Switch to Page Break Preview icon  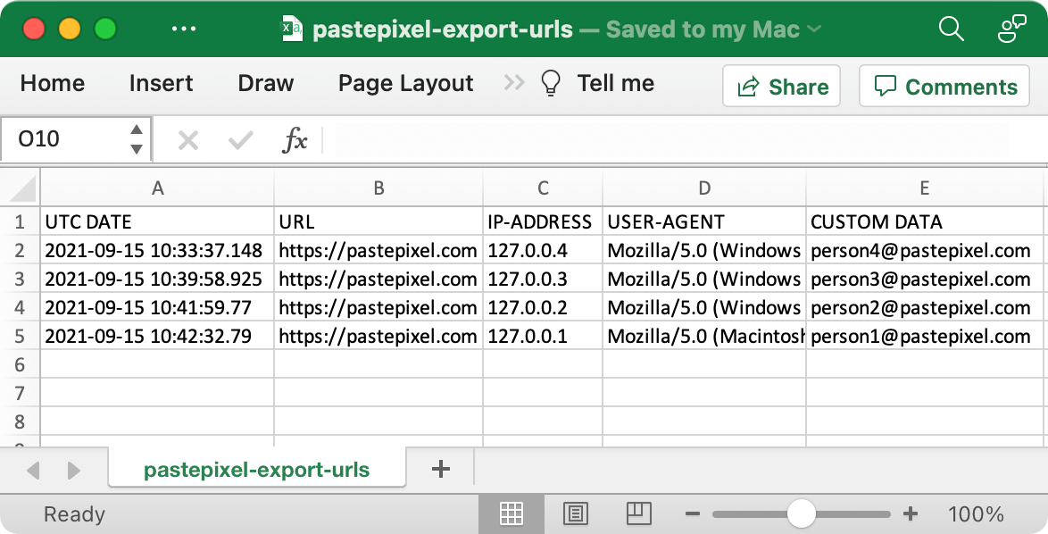click(639, 513)
